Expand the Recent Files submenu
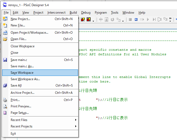This screenshot has width=177, height=140. click(x=76, y=120)
